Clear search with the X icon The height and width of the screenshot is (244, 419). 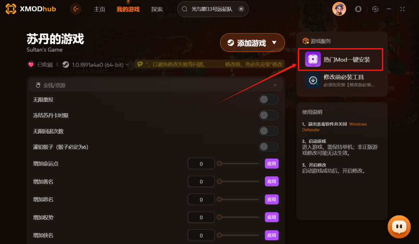pos(241,9)
